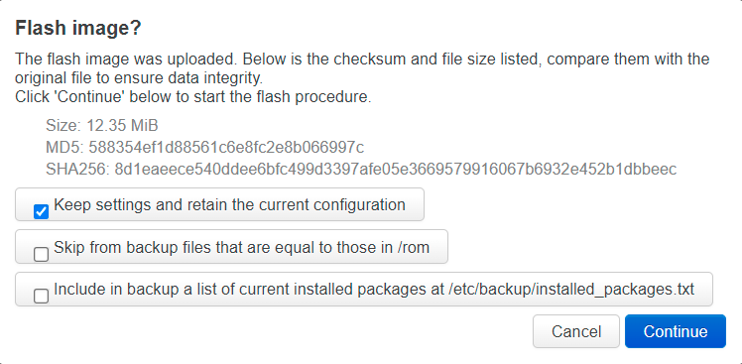Click the "Click 'Continue' below" instruction line

point(193,96)
